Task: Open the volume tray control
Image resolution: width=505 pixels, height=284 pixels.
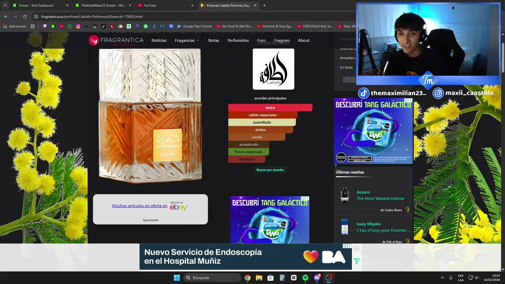Action: [477, 278]
